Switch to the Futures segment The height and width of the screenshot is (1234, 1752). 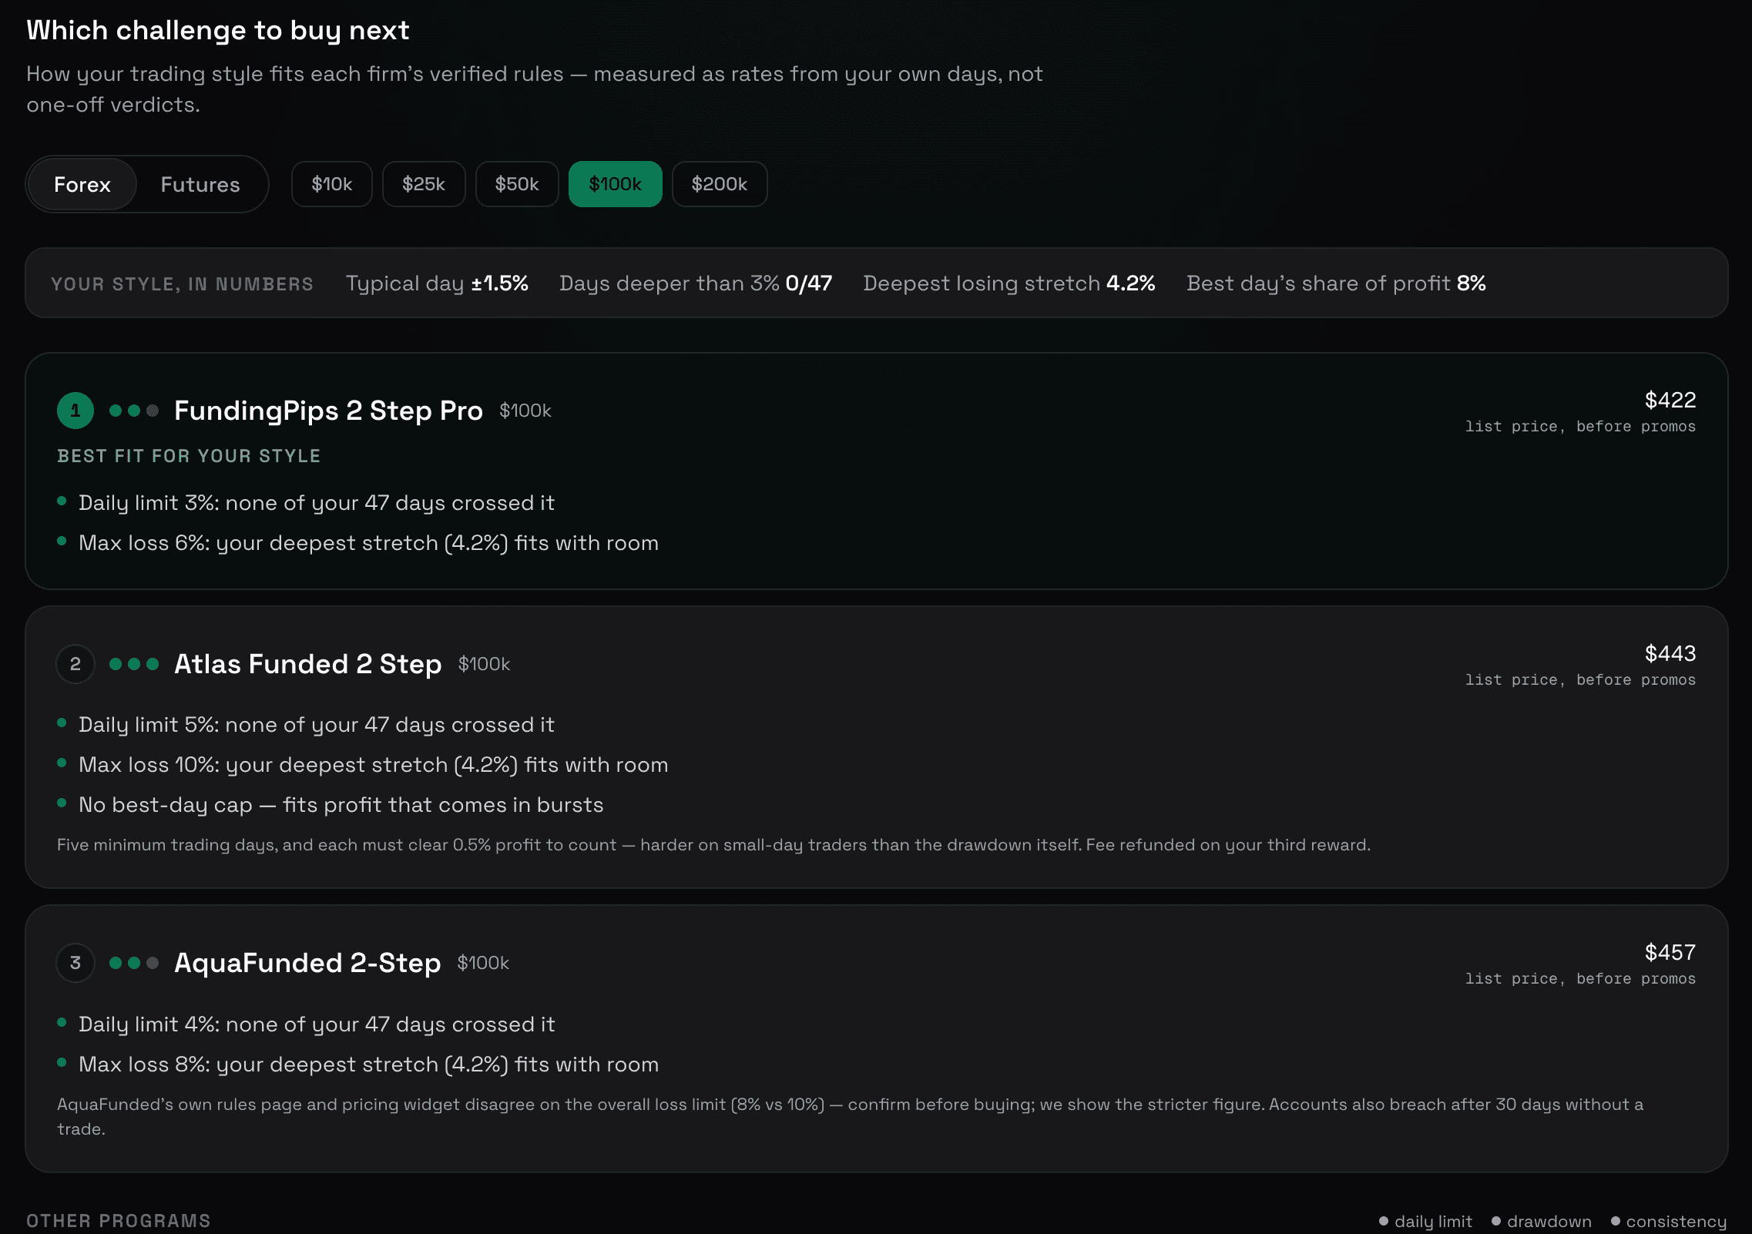[x=200, y=185]
